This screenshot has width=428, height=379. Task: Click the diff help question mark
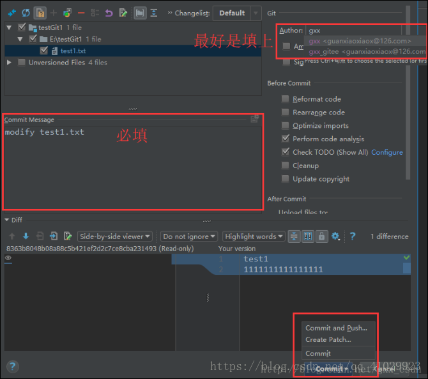coord(353,236)
